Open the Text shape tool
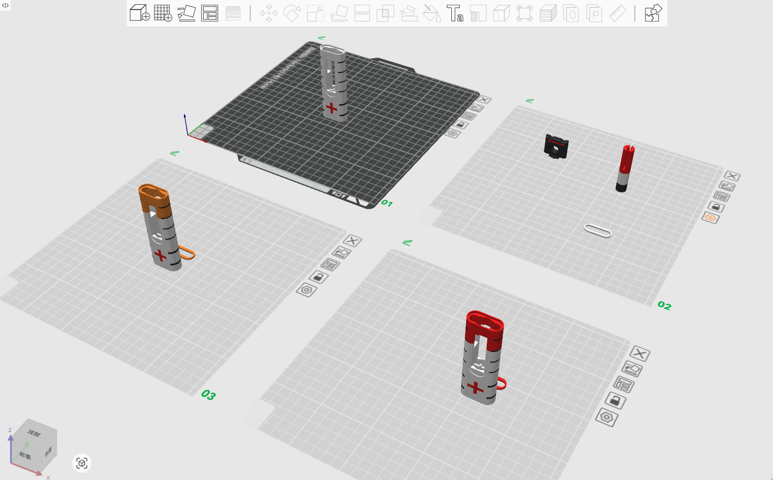Viewport: 773px width, 480px height. (x=455, y=13)
